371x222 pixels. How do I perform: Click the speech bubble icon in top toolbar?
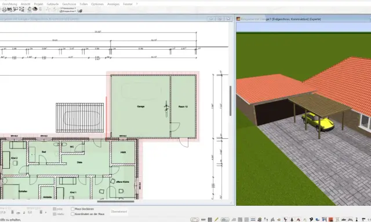coord(16,9)
